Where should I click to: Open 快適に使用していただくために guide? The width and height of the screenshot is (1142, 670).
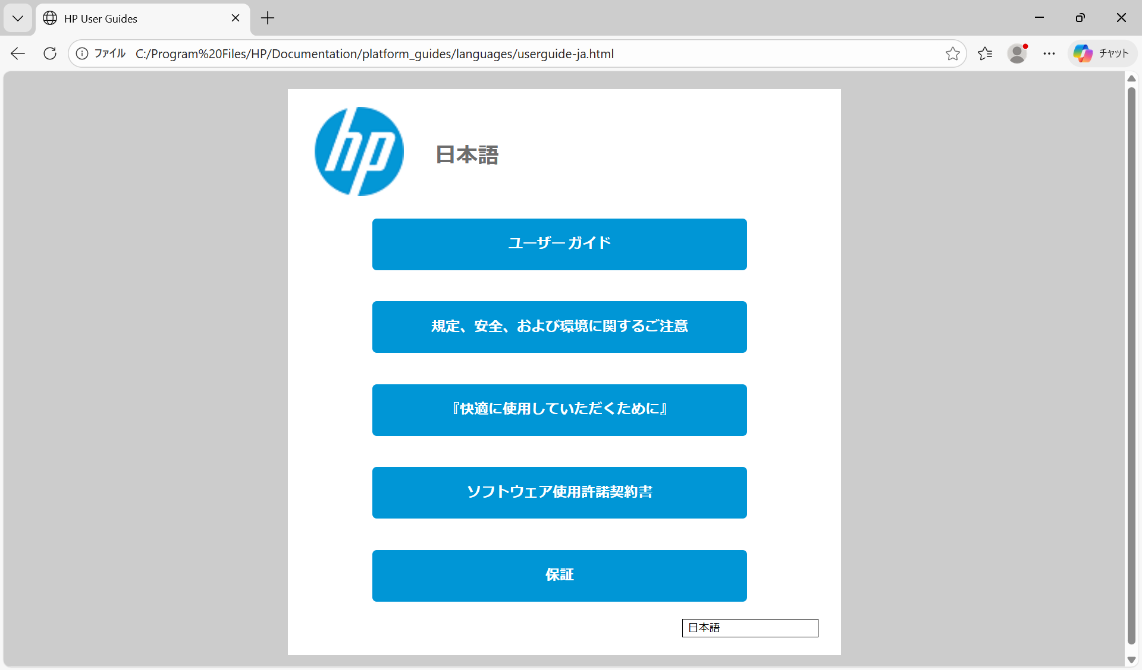click(x=559, y=410)
